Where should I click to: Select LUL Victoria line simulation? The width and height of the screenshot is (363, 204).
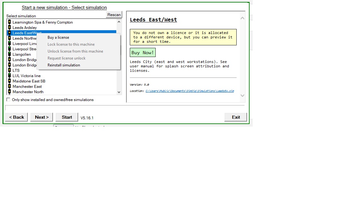[x=26, y=76]
